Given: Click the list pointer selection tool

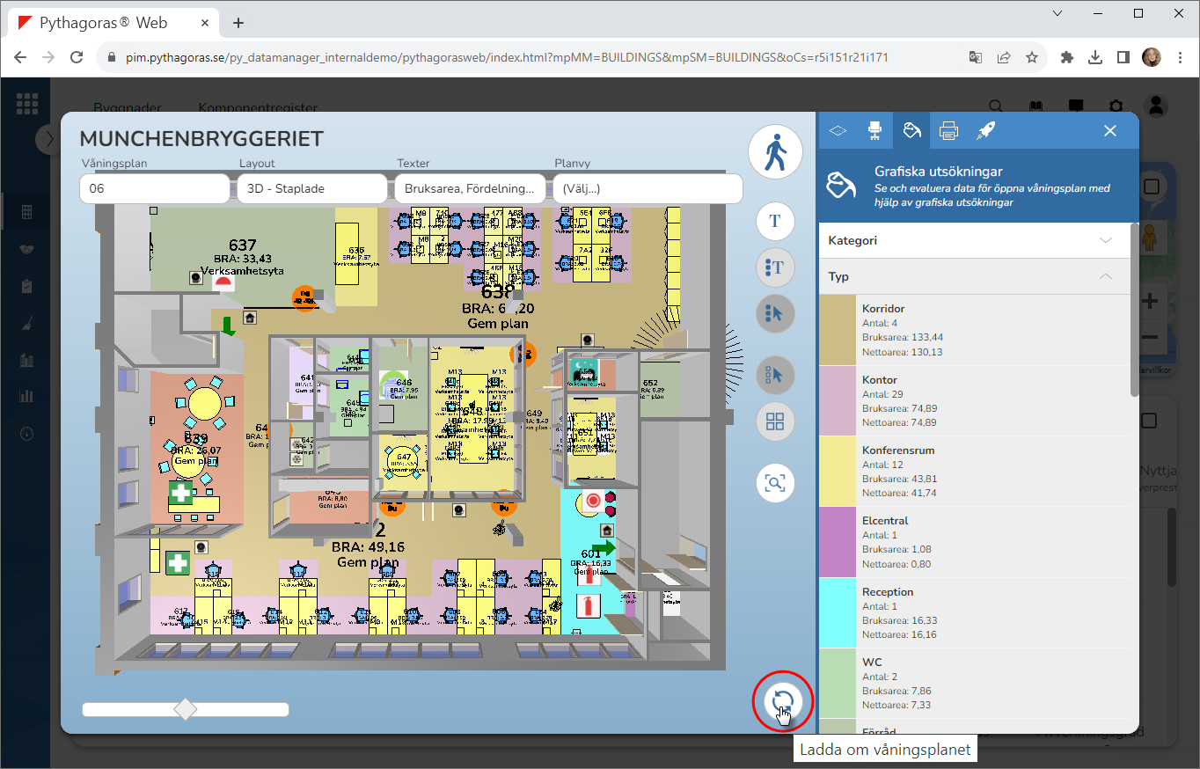Looking at the screenshot, I should (775, 313).
